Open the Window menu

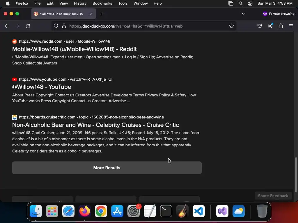coord(141,3)
